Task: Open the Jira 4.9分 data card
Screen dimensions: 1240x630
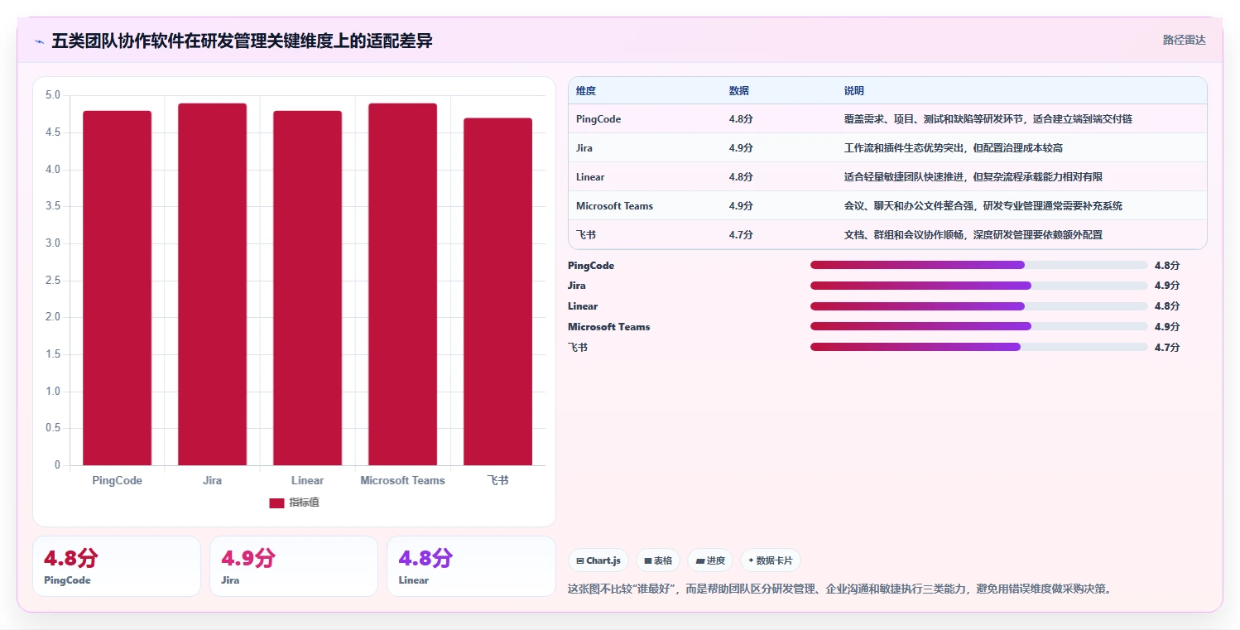Action: (x=294, y=566)
